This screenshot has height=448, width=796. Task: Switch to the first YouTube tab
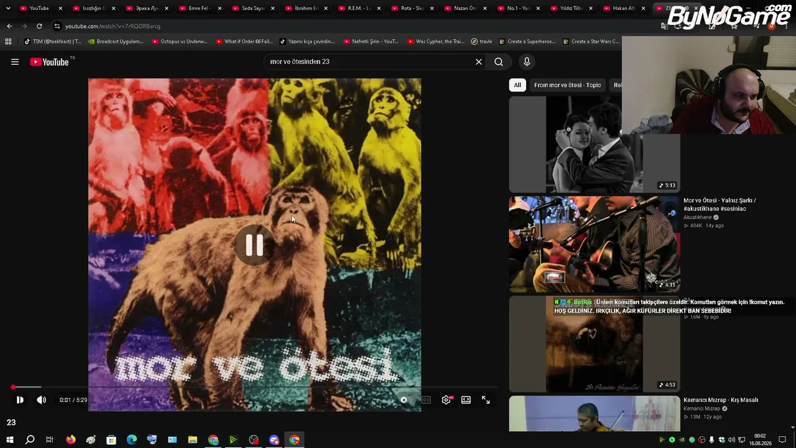pos(39,8)
